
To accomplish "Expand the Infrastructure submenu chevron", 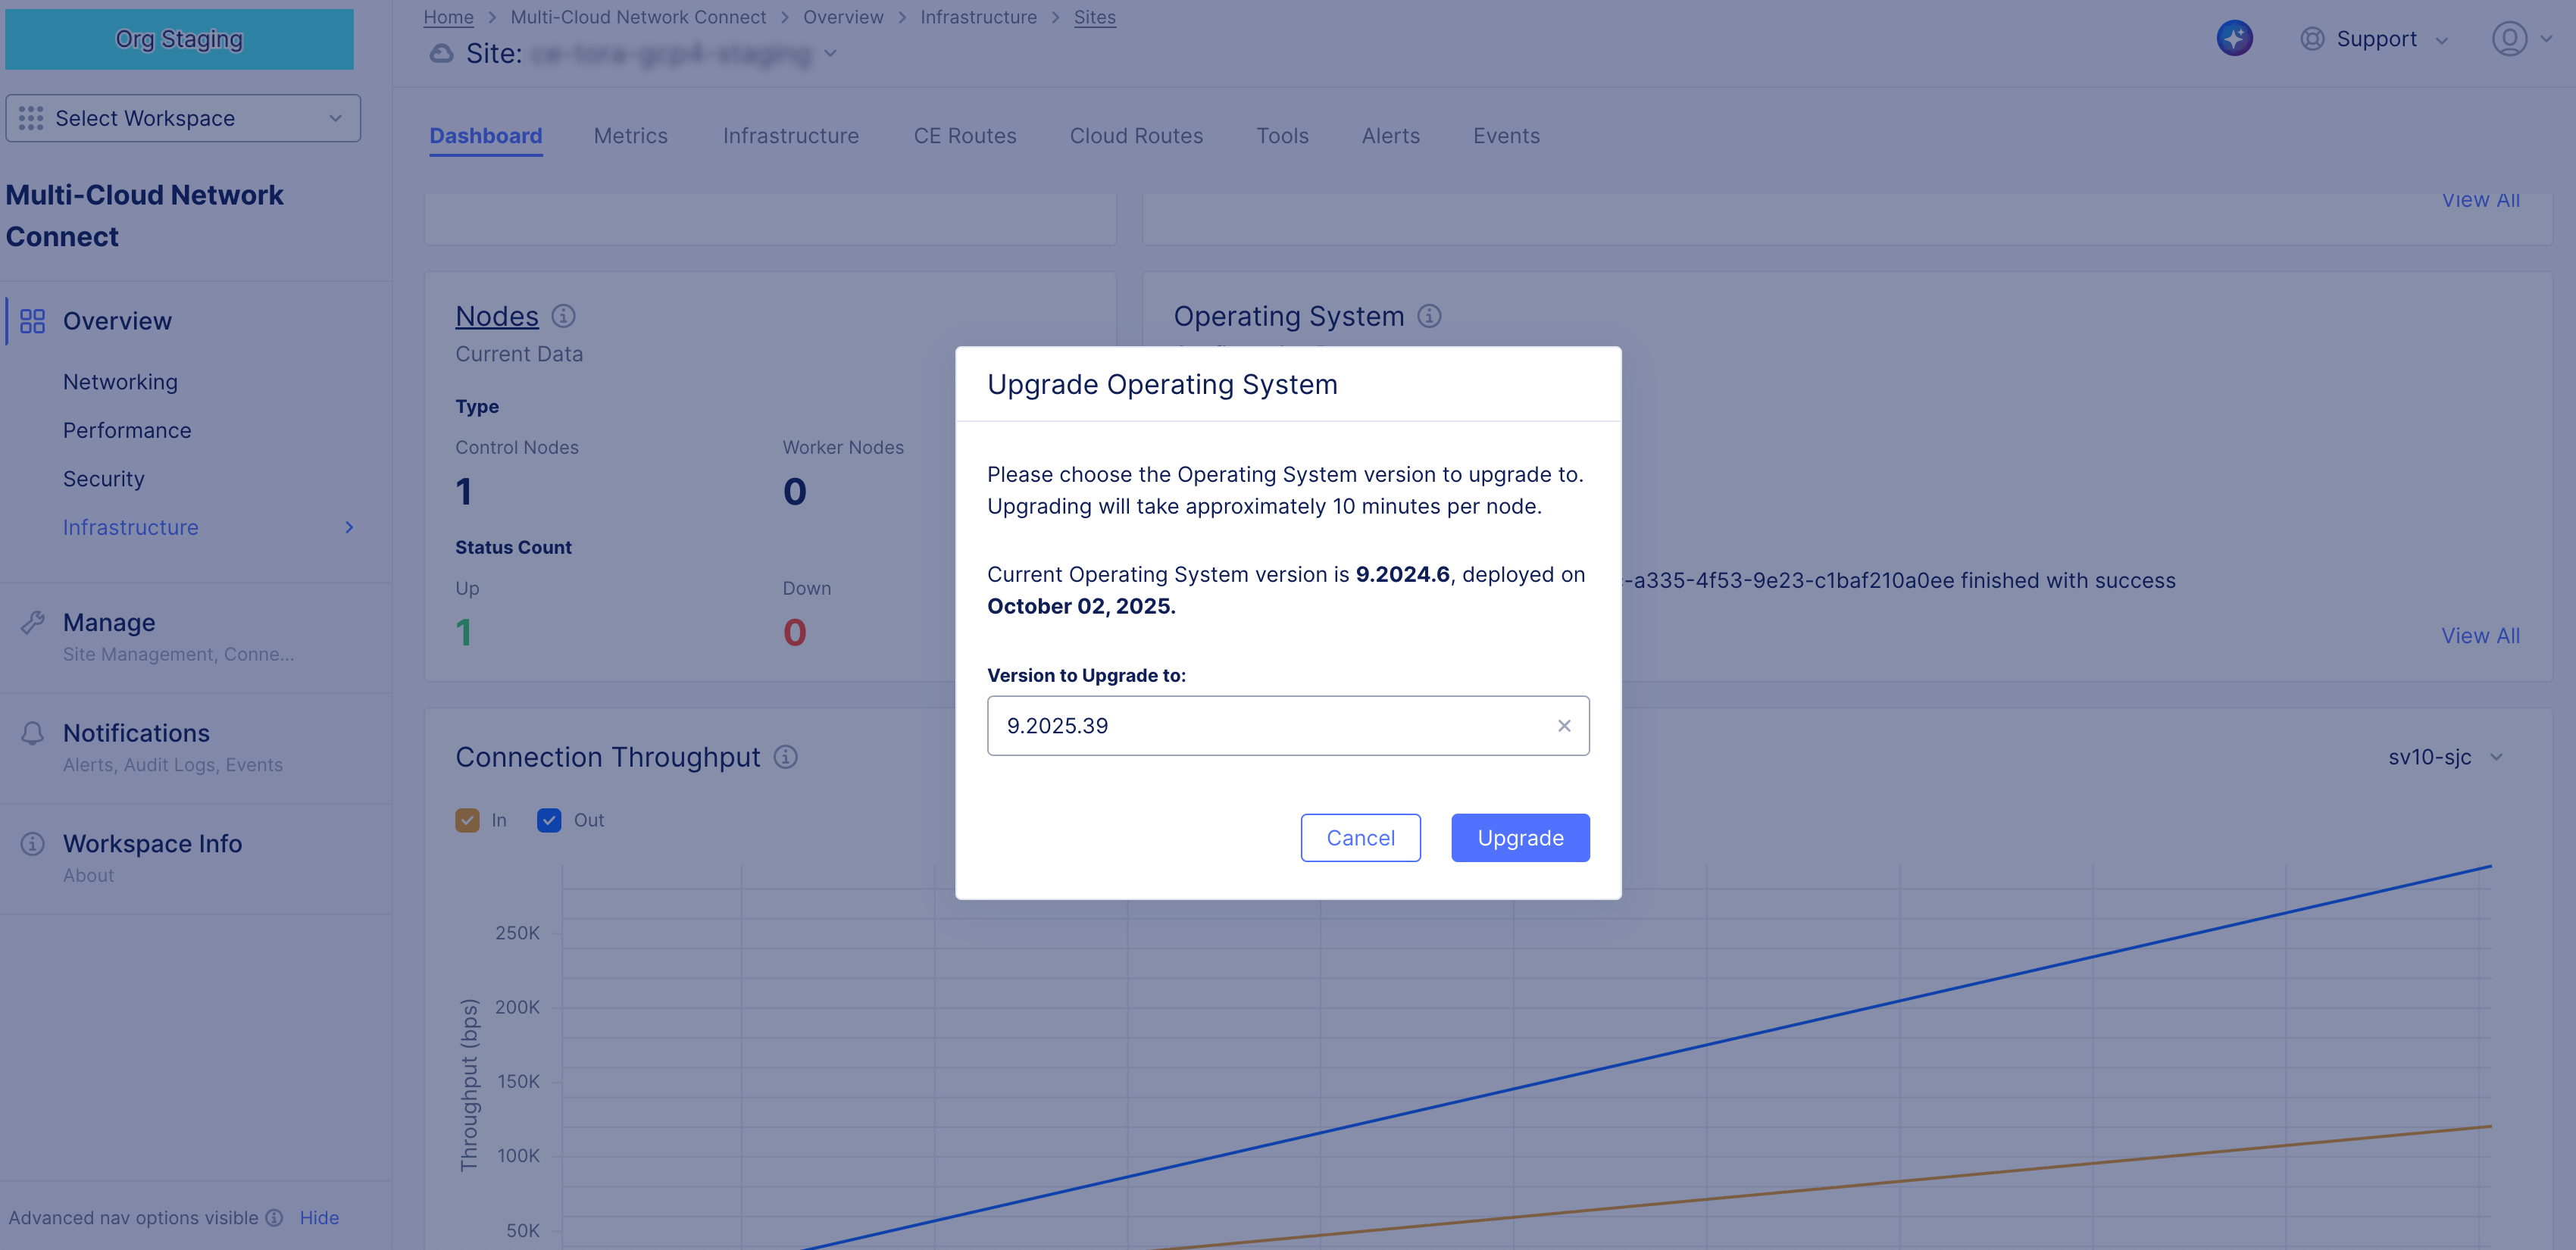I will tap(349, 527).
